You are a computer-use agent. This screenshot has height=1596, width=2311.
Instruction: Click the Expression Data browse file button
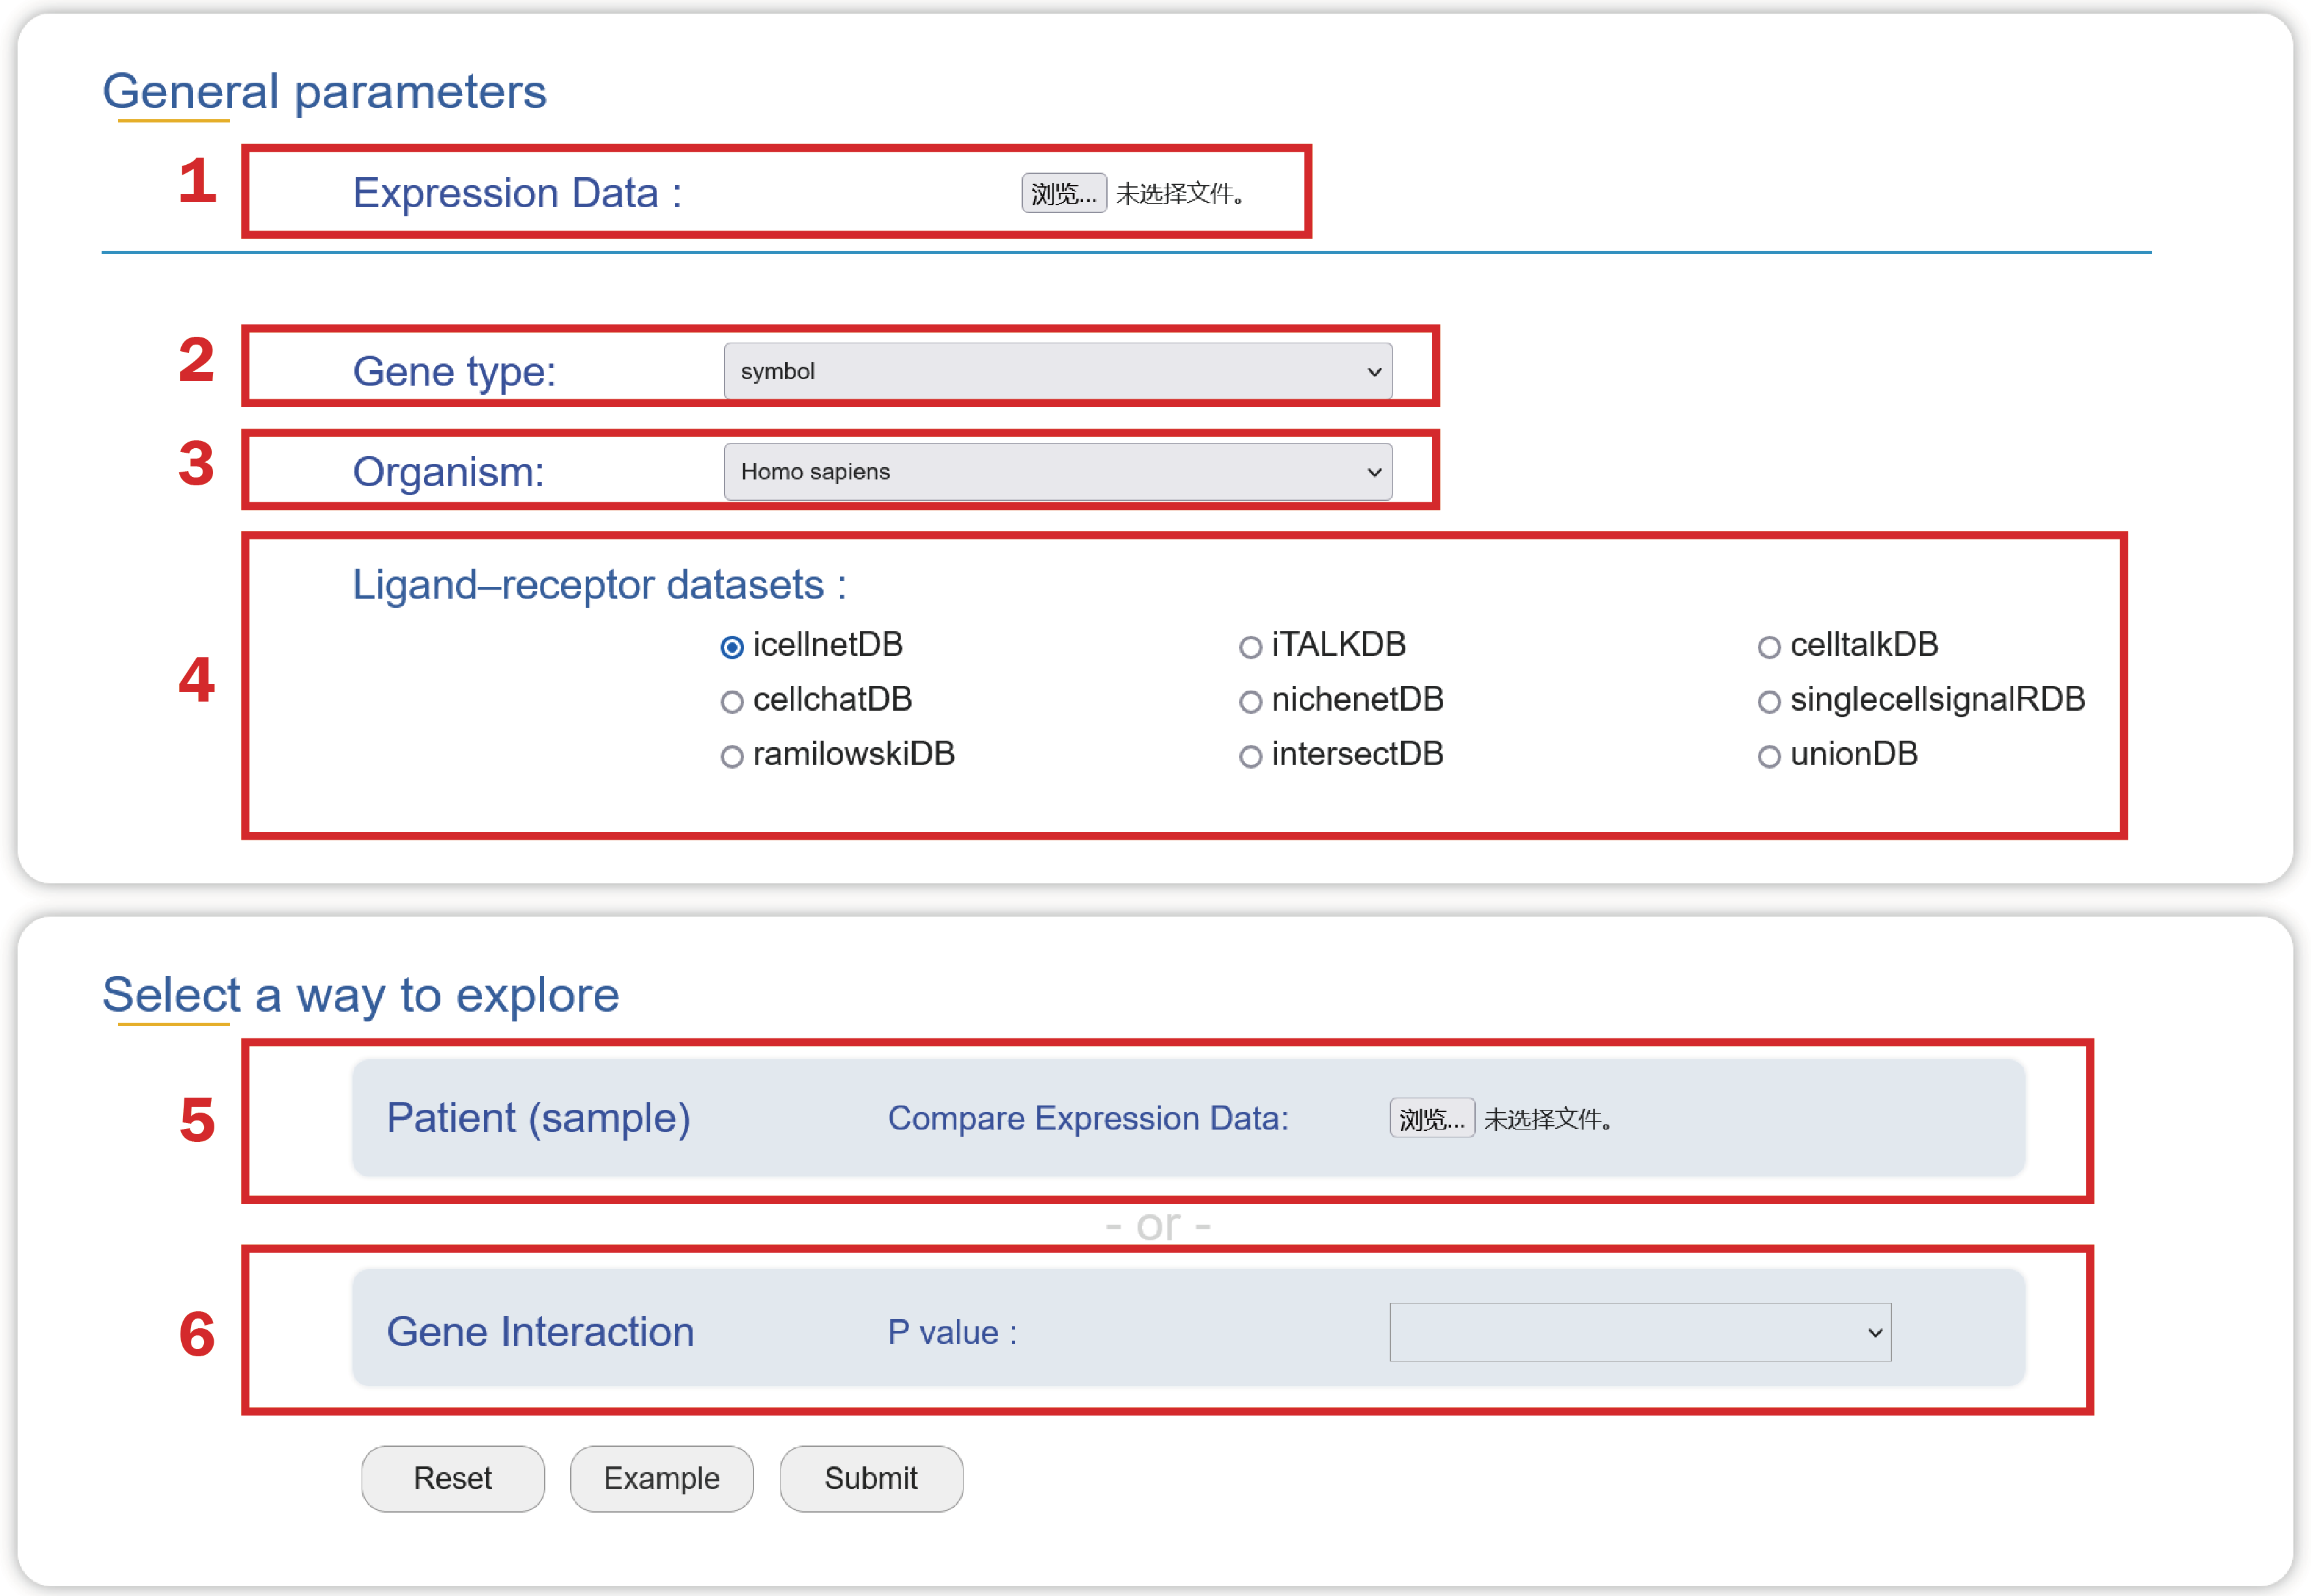(1063, 193)
